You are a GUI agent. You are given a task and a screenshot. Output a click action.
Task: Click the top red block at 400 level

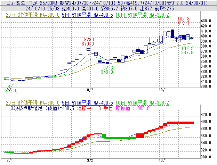coord(180,123)
